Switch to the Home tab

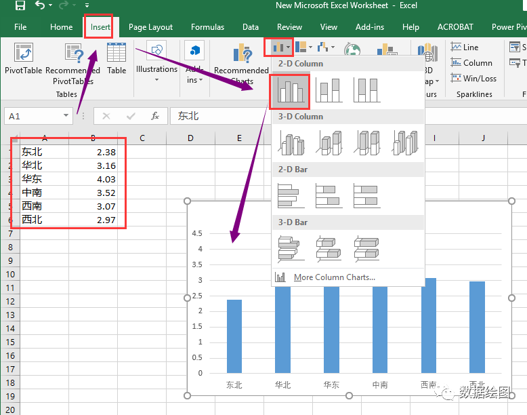click(x=61, y=27)
